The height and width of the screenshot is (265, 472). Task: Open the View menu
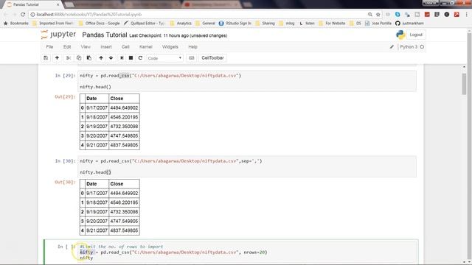click(86, 47)
